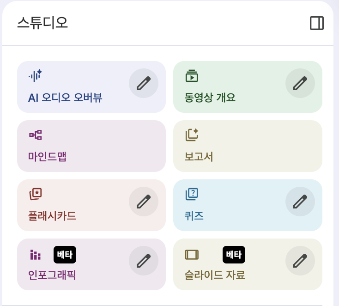The image size is (339, 306).
Task: Click the 마인드맵 diagram icon
Action: click(36, 135)
